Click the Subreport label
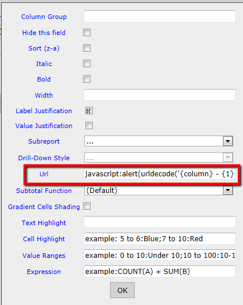243x305 pixels. [44, 141]
